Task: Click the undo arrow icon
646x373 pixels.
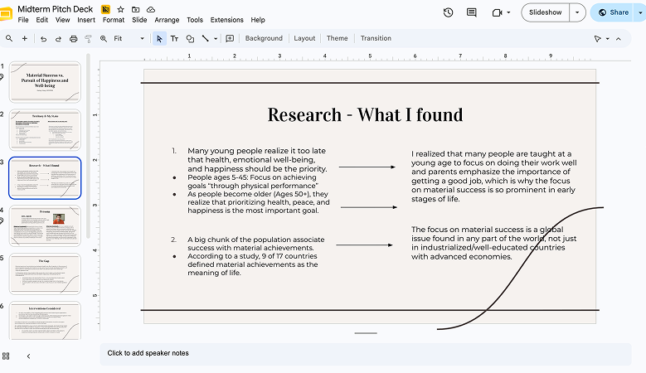Action: point(43,39)
